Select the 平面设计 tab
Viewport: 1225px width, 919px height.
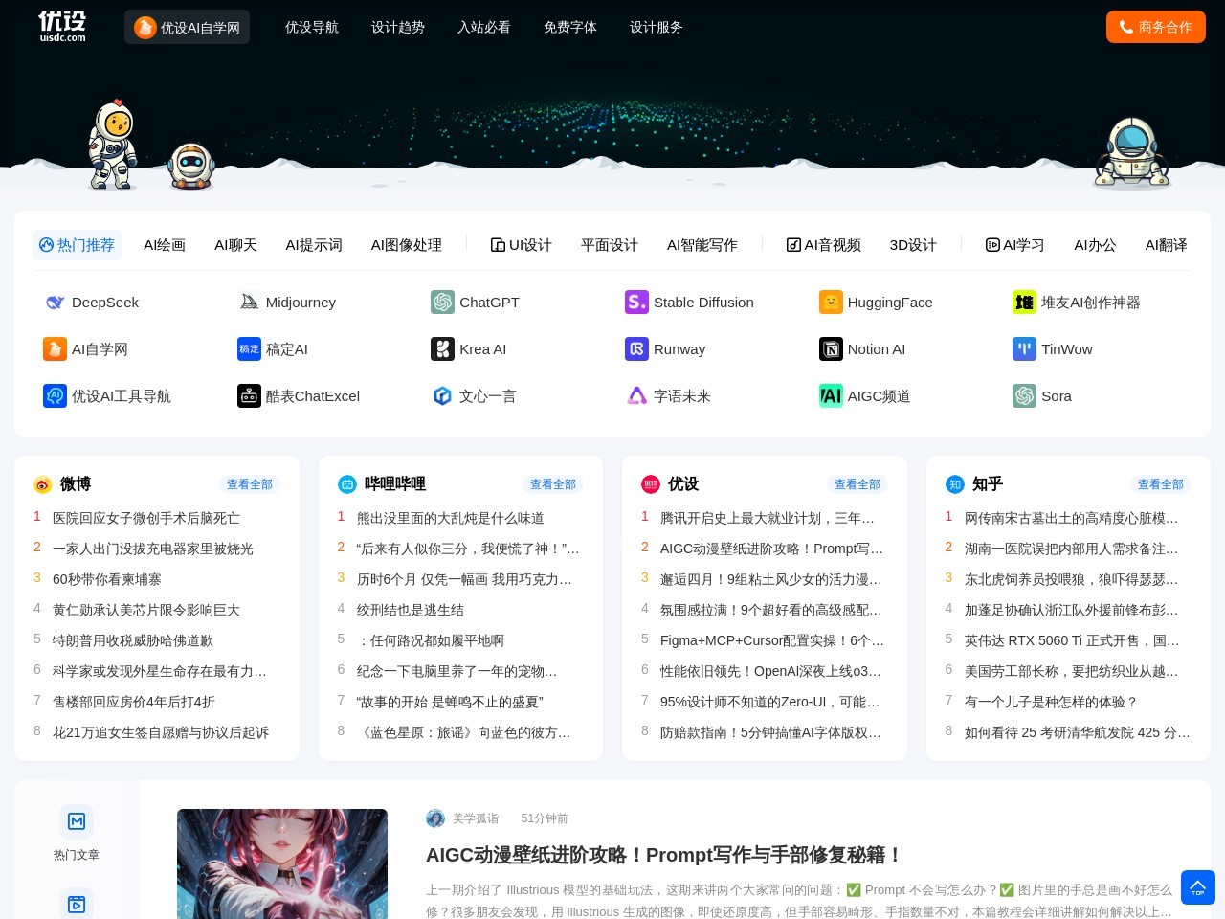[x=610, y=245]
